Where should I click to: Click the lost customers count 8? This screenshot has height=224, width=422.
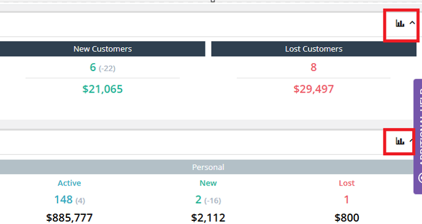pyautogui.click(x=313, y=68)
